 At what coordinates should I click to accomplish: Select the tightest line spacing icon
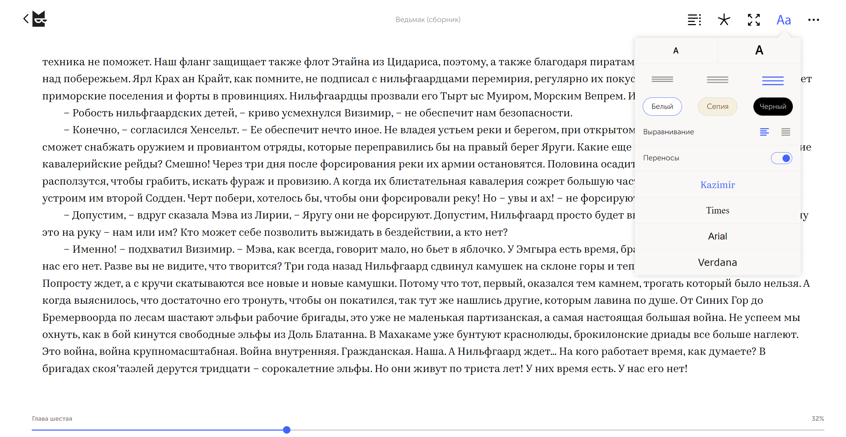tap(662, 79)
